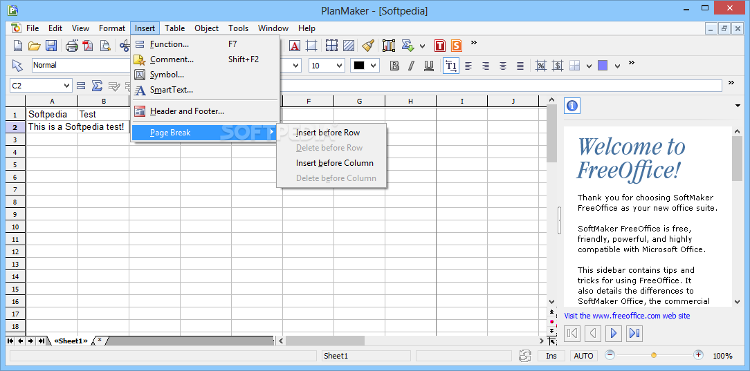Choose Insert before Row in submenu

331,133
